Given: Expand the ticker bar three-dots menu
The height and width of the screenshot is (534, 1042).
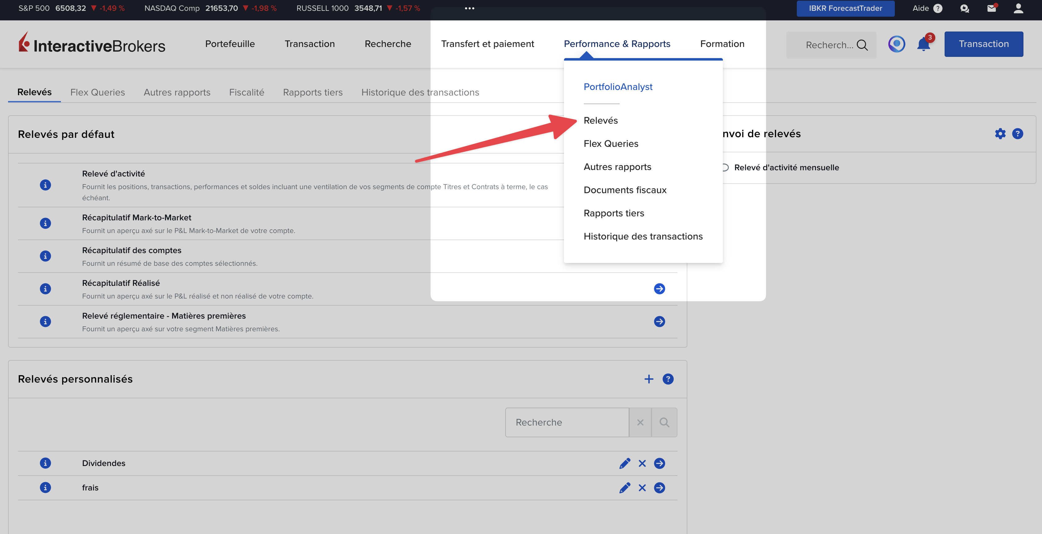Looking at the screenshot, I should tap(469, 8).
